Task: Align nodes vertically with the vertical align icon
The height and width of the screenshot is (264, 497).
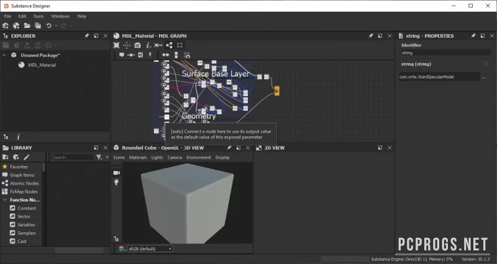Action: (176, 55)
